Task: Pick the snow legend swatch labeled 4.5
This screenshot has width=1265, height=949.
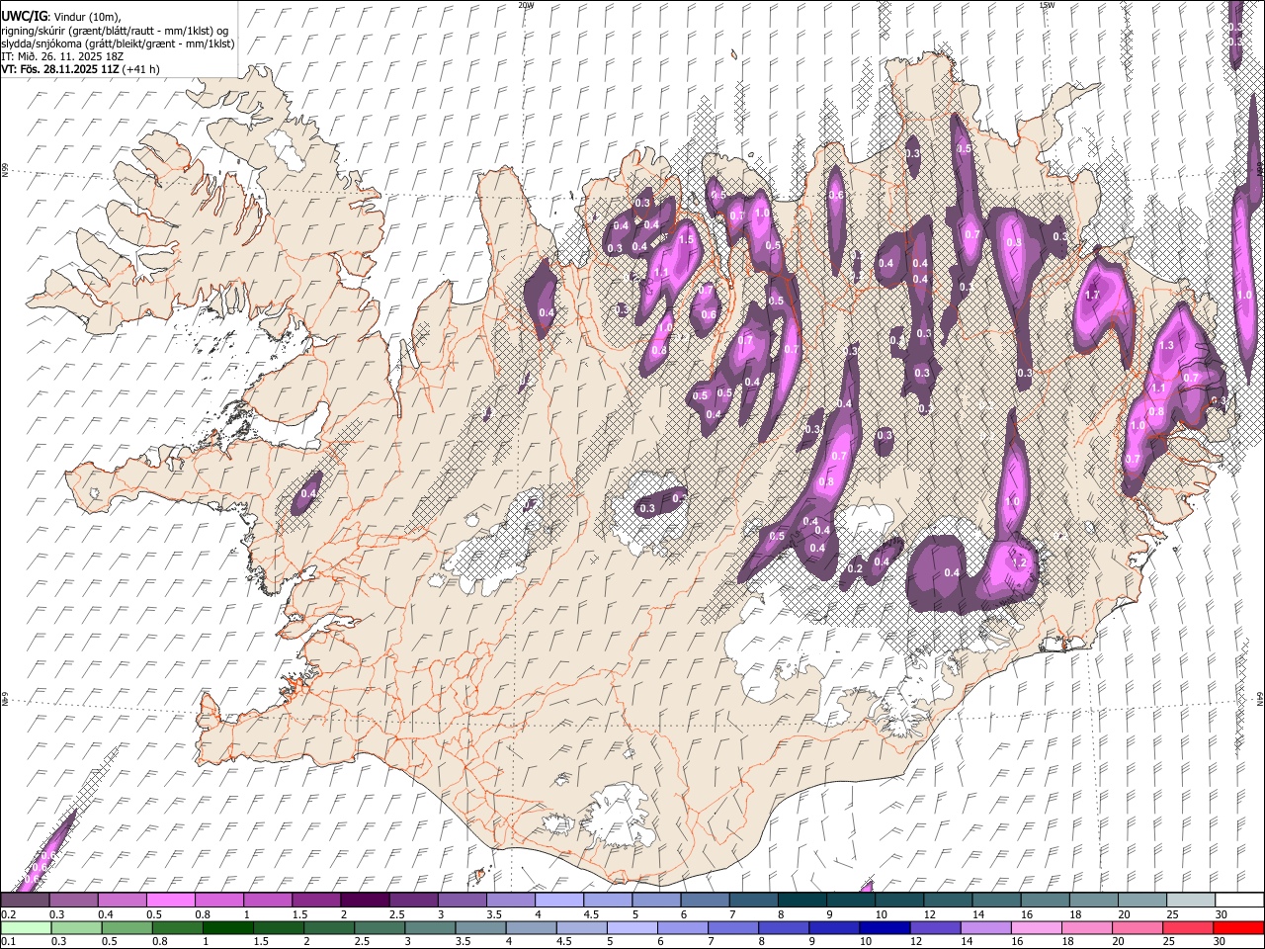Action: (607, 901)
